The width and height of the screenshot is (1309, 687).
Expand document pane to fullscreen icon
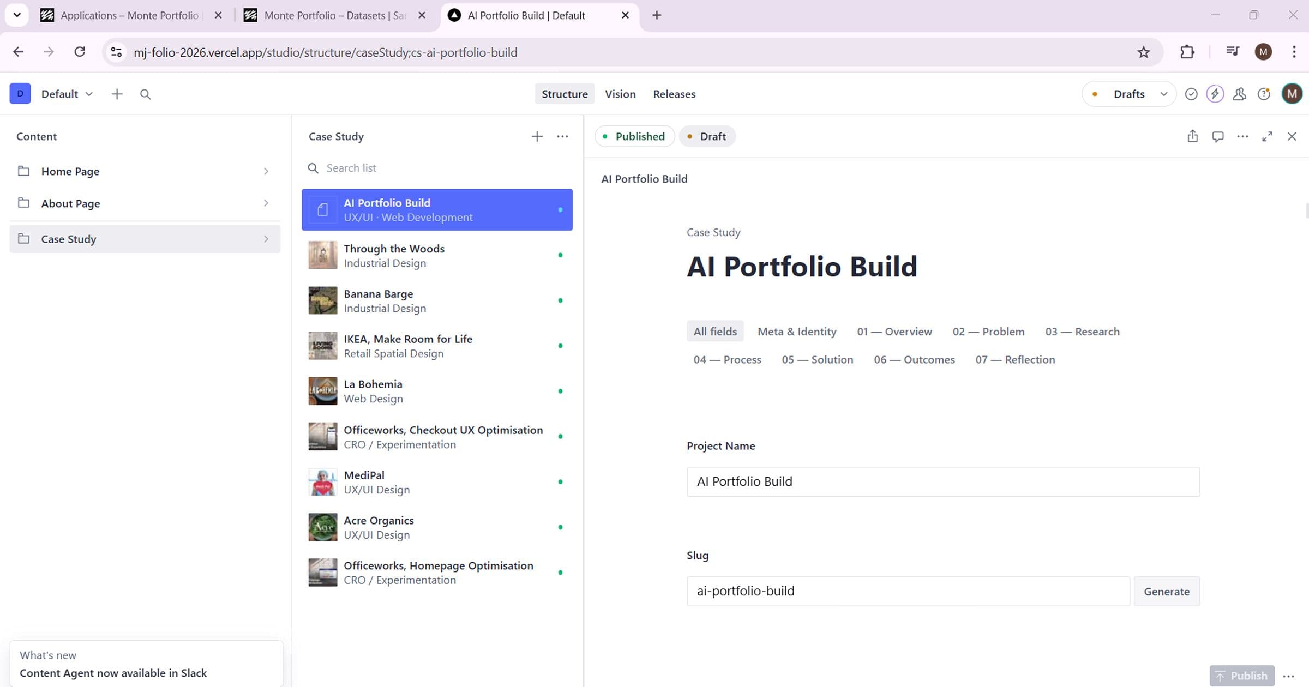[1267, 136]
